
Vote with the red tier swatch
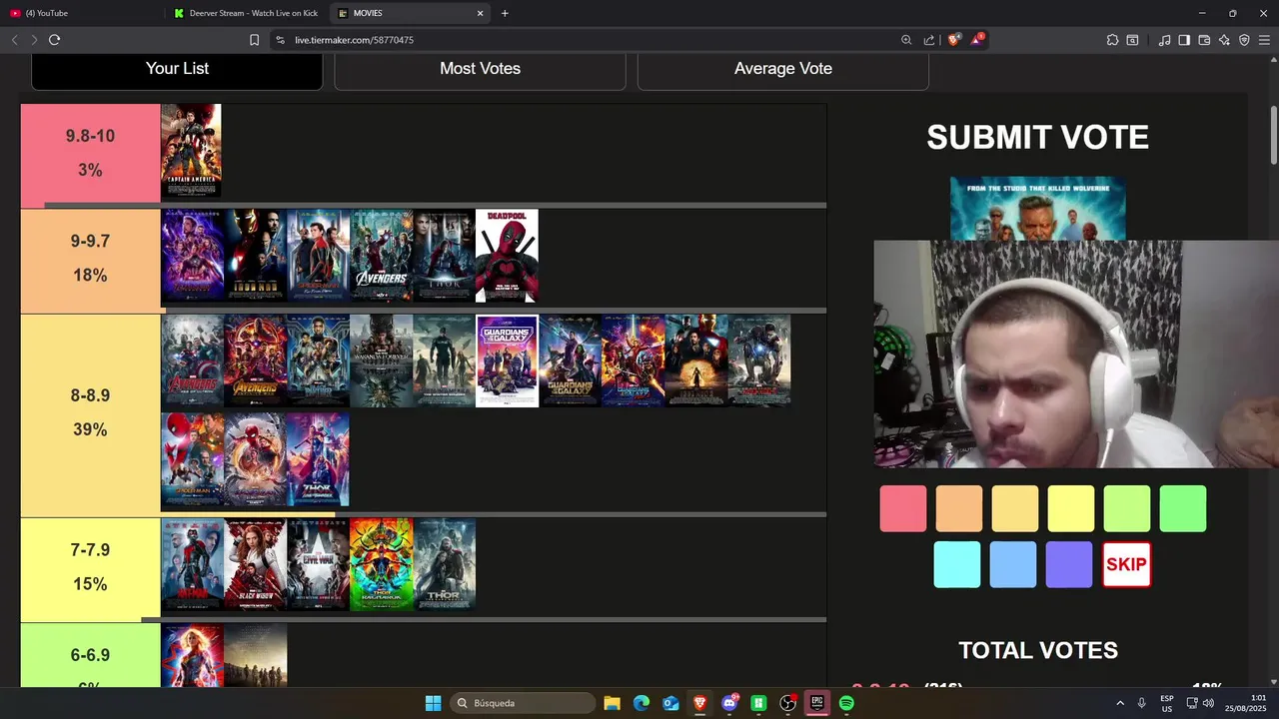903,508
